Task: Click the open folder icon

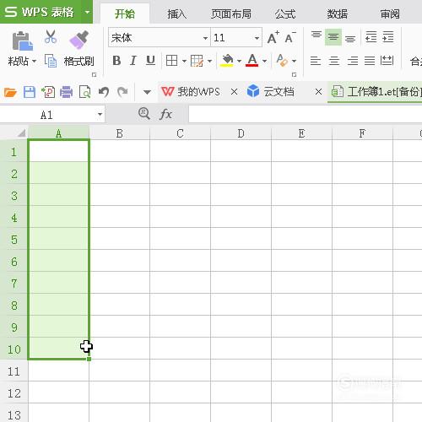Action: pyautogui.click(x=10, y=92)
